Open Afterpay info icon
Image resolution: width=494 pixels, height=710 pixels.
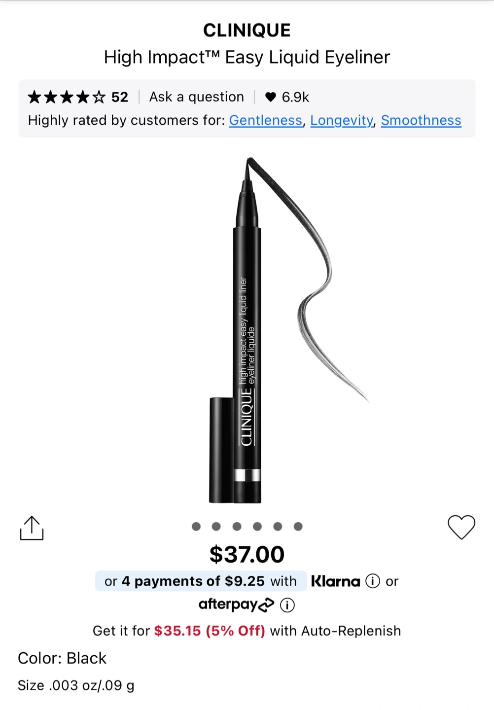point(287,605)
